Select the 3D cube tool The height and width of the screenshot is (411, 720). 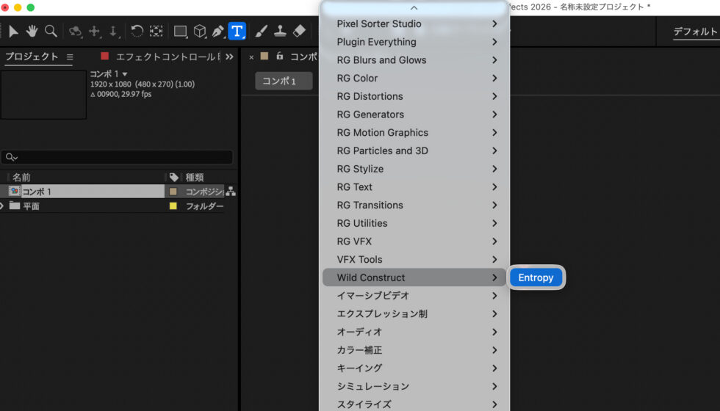pos(200,31)
